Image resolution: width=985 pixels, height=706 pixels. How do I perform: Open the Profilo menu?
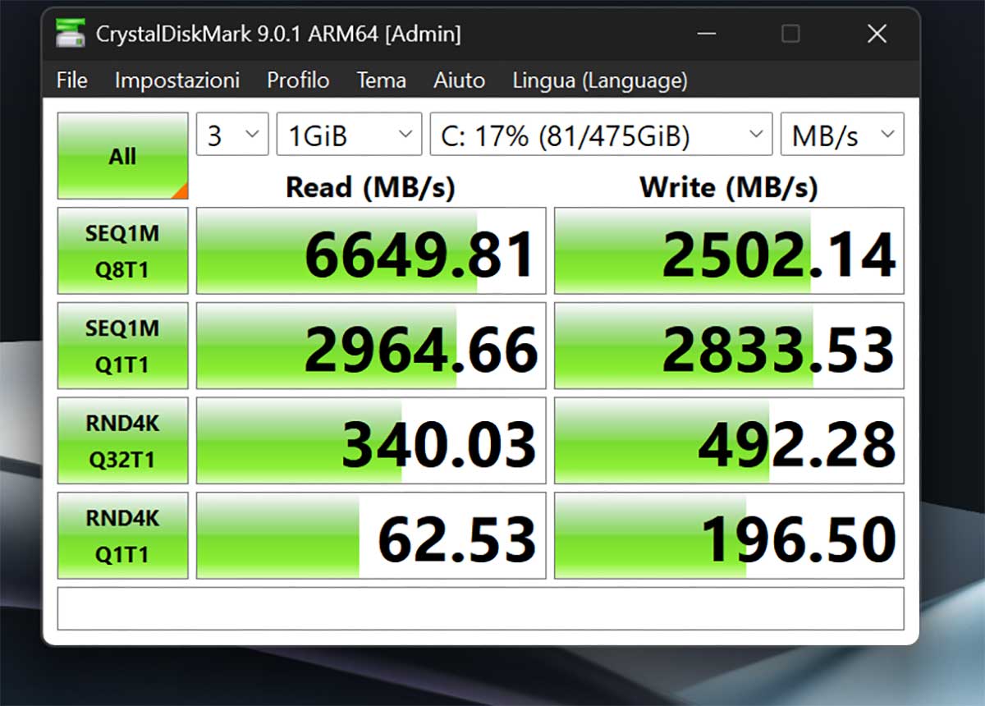[x=298, y=80]
